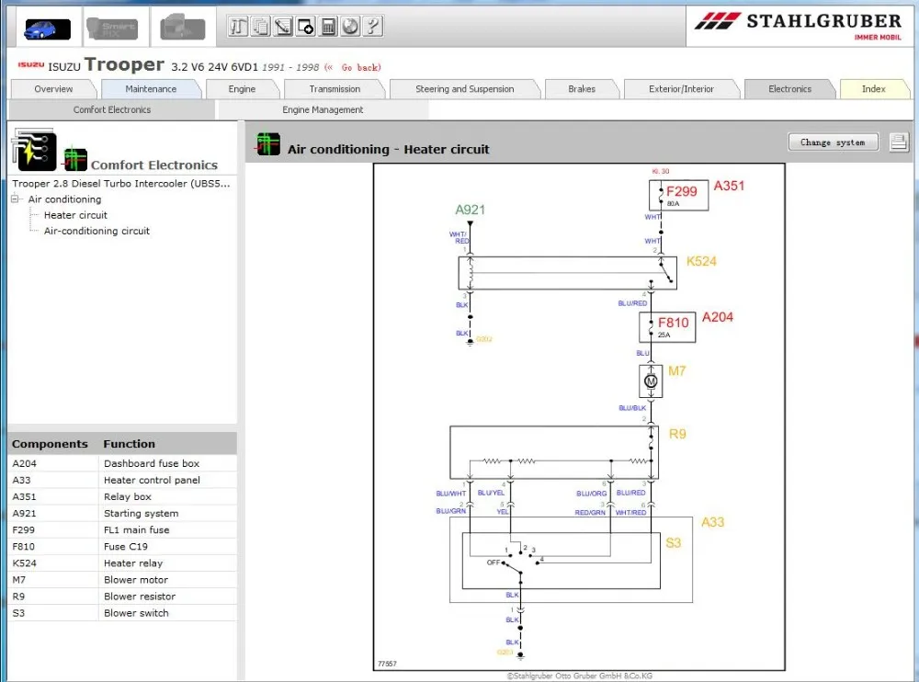Viewport: 919px width, 682px height.
Task: Click the copy documents toolbar icon
Action: pyautogui.click(x=260, y=27)
